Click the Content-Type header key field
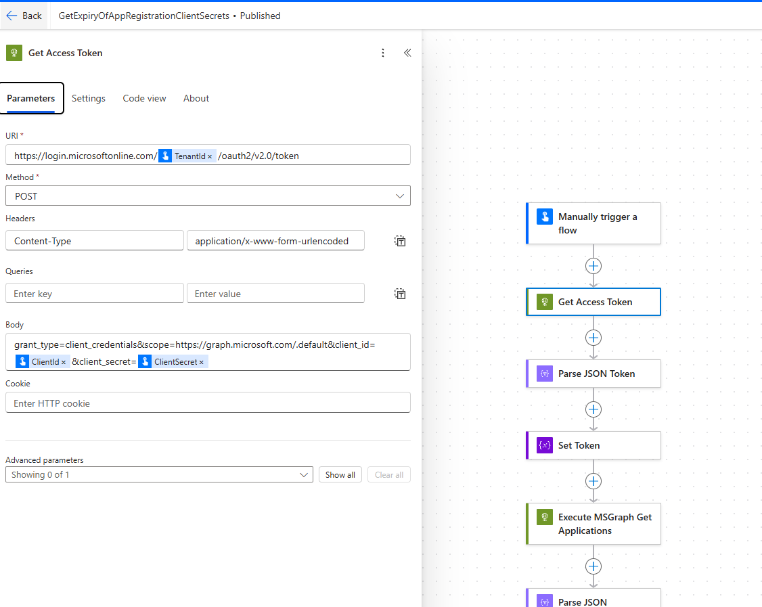The width and height of the screenshot is (762, 607). [95, 240]
